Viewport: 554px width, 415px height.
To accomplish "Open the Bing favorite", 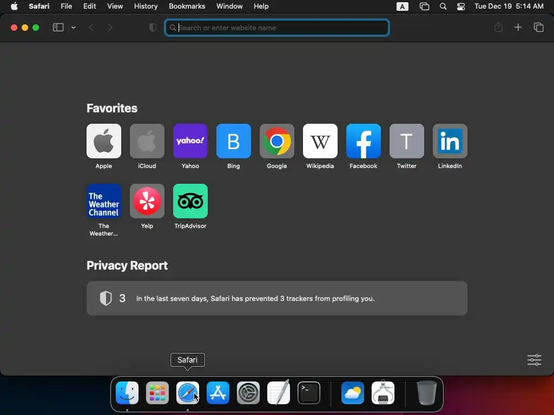I will click(234, 141).
